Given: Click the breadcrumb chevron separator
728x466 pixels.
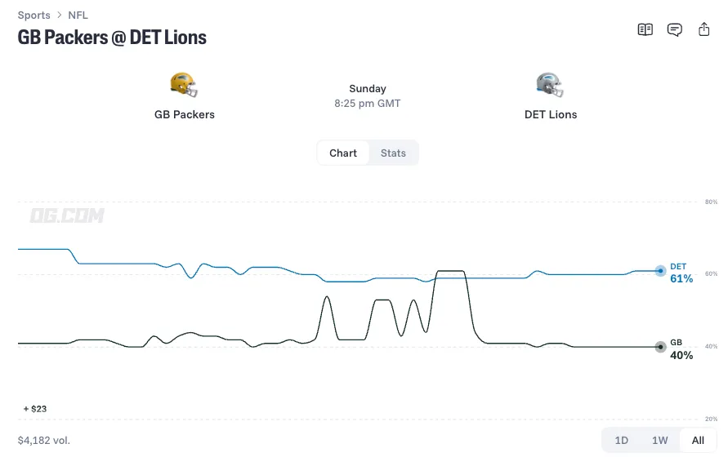Looking at the screenshot, I should coord(60,15).
